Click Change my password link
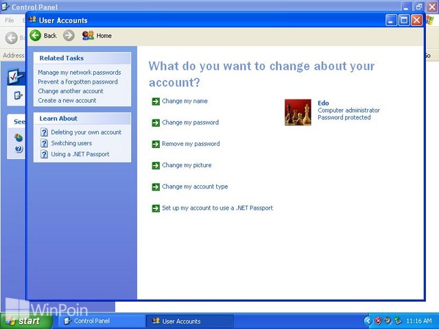The width and height of the screenshot is (439, 329). [x=191, y=123]
